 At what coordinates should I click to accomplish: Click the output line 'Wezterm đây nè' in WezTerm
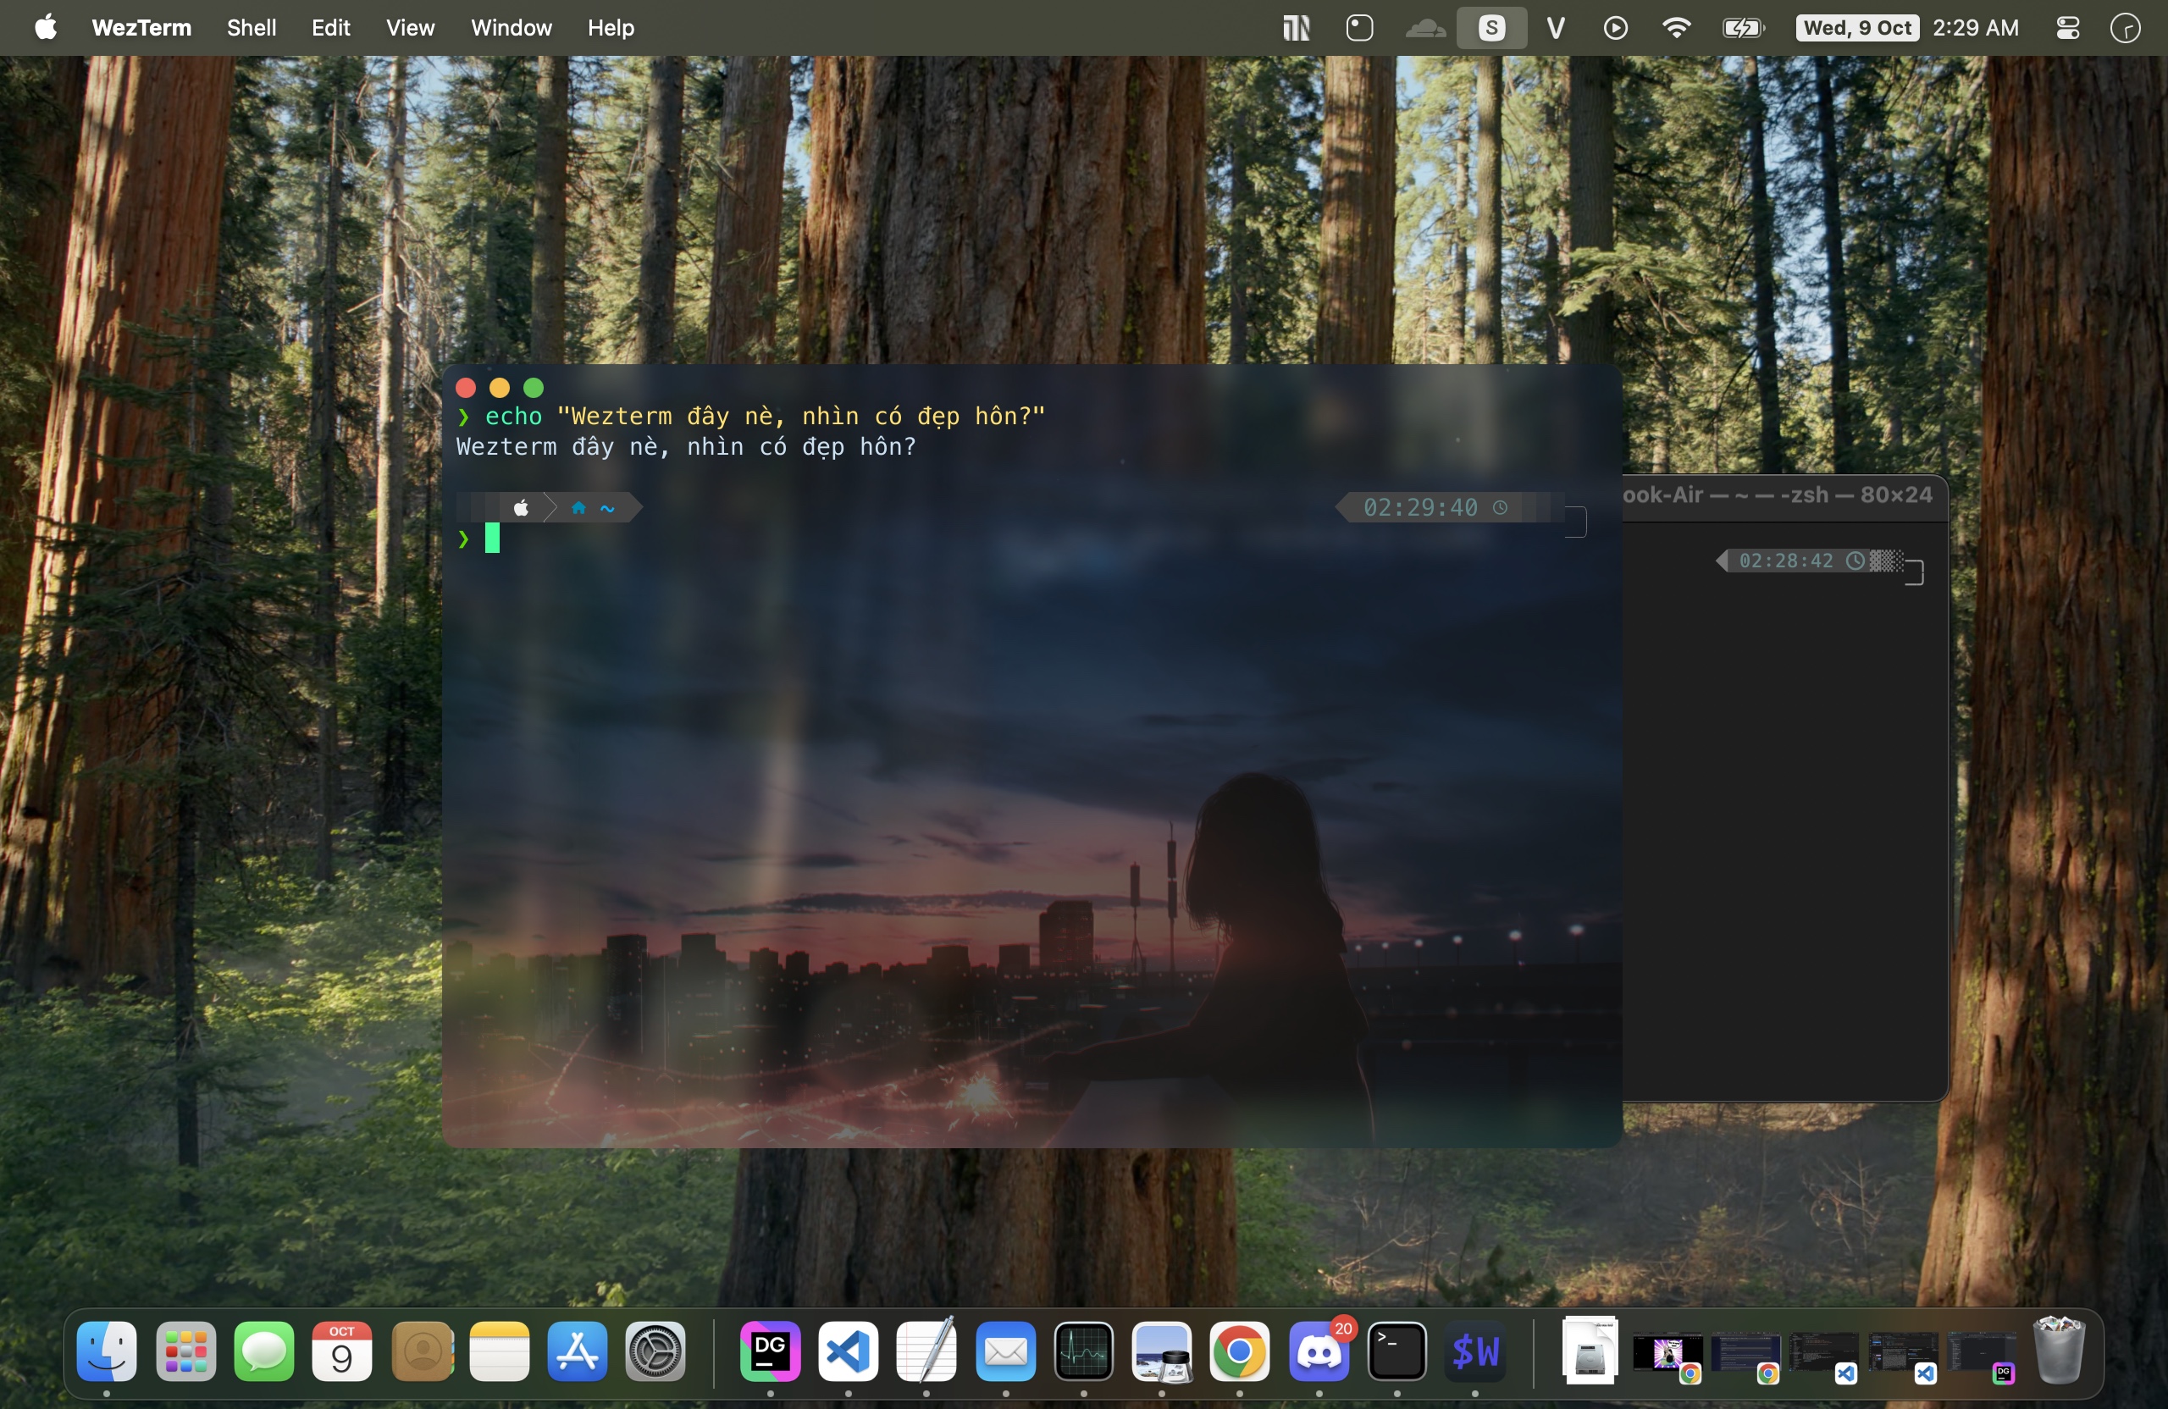click(686, 447)
